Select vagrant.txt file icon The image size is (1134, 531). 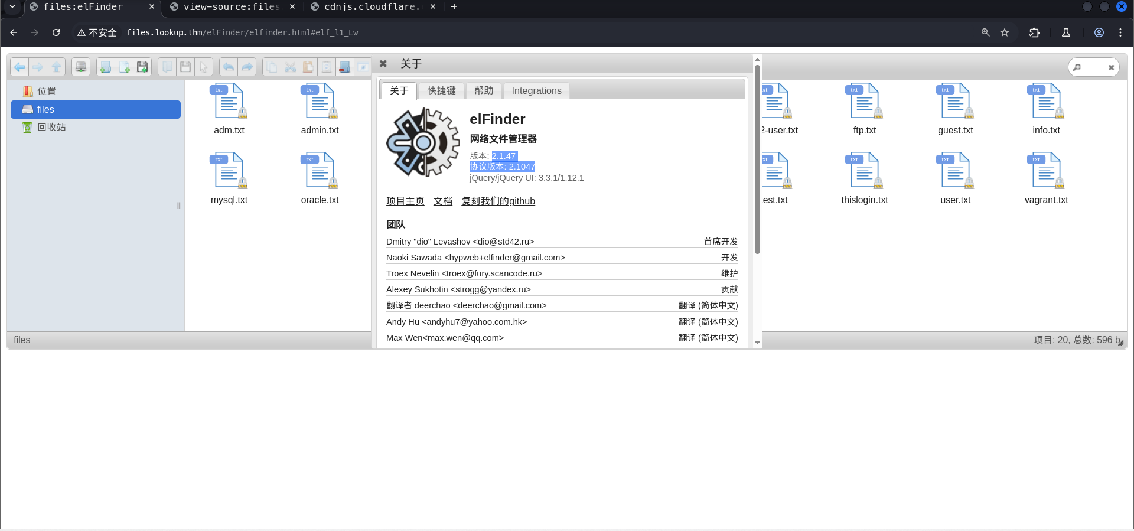click(x=1046, y=171)
